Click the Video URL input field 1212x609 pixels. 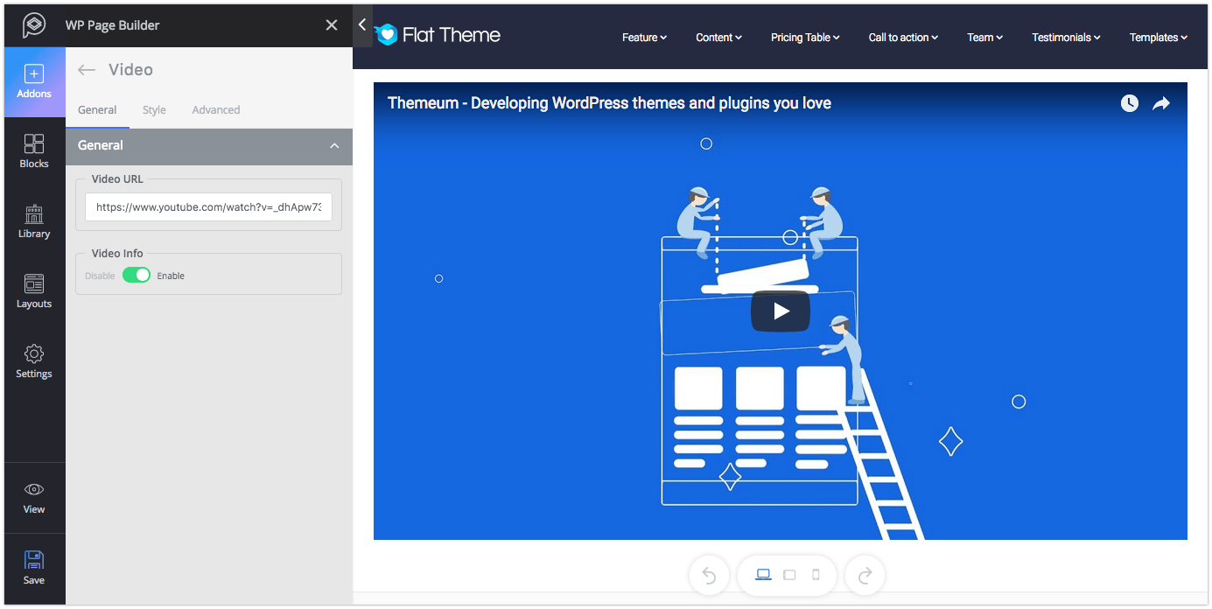pos(208,207)
